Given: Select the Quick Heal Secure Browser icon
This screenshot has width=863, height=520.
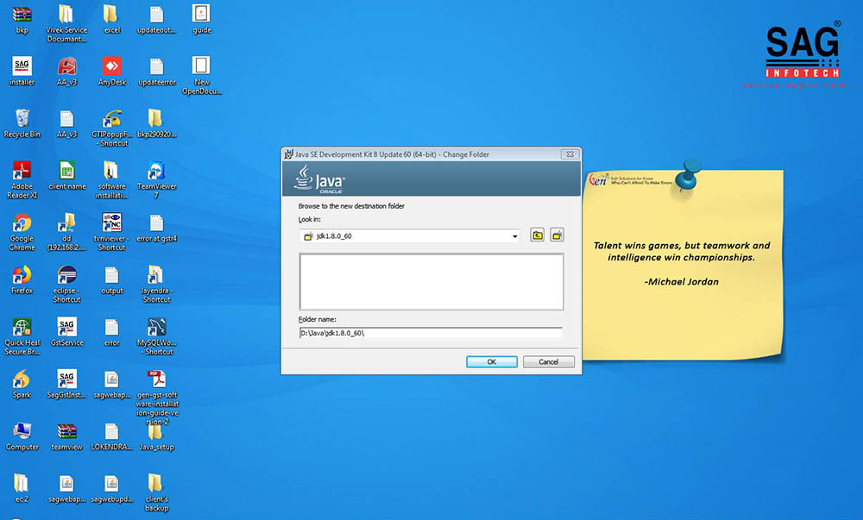Looking at the screenshot, I should (x=22, y=328).
